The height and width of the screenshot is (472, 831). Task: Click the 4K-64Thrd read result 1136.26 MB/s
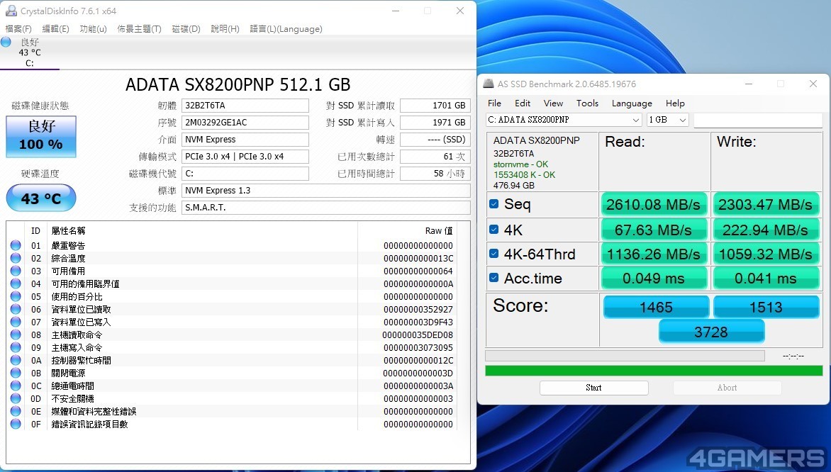click(x=654, y=254)
